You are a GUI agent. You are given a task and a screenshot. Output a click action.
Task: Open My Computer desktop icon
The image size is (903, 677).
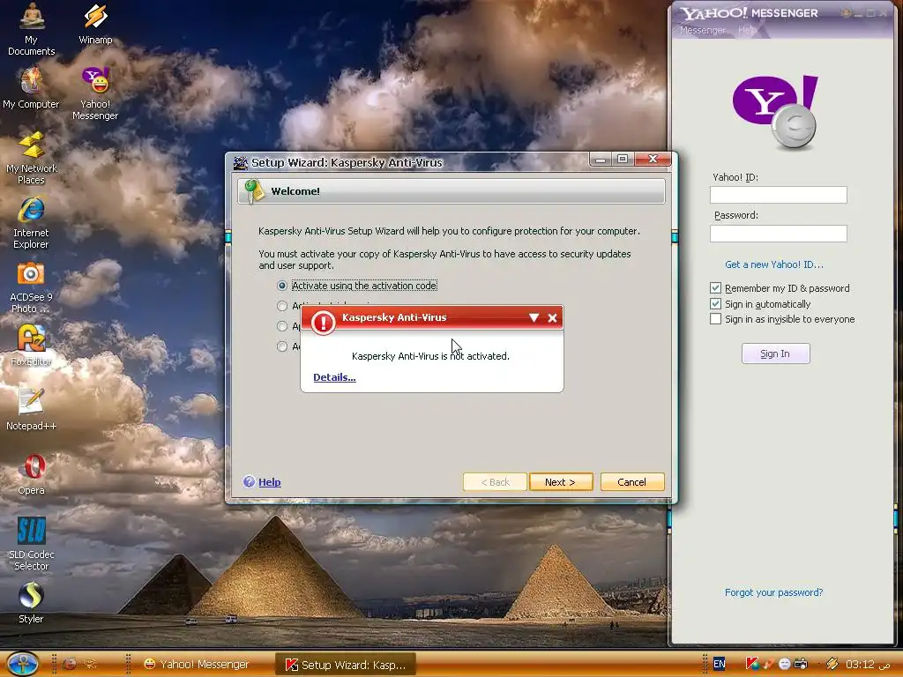click(31, 87)
